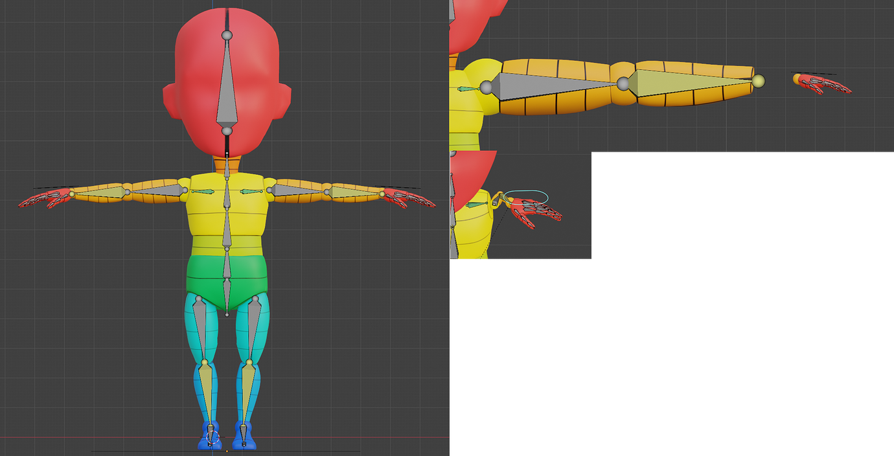Click the blue foot with the white circle

point(211,435)
